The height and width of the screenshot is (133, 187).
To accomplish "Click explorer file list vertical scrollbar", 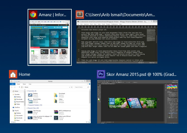I will pyautogui.click(x=90, y=105).
